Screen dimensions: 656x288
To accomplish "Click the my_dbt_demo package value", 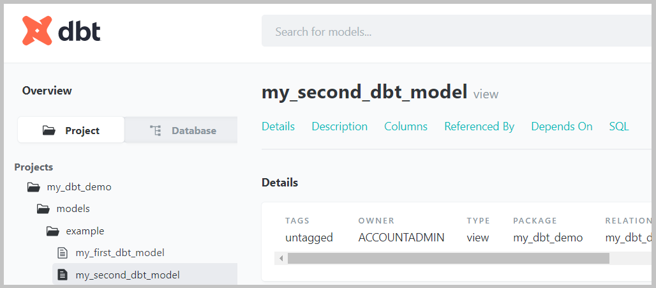I will coord(548,238).
